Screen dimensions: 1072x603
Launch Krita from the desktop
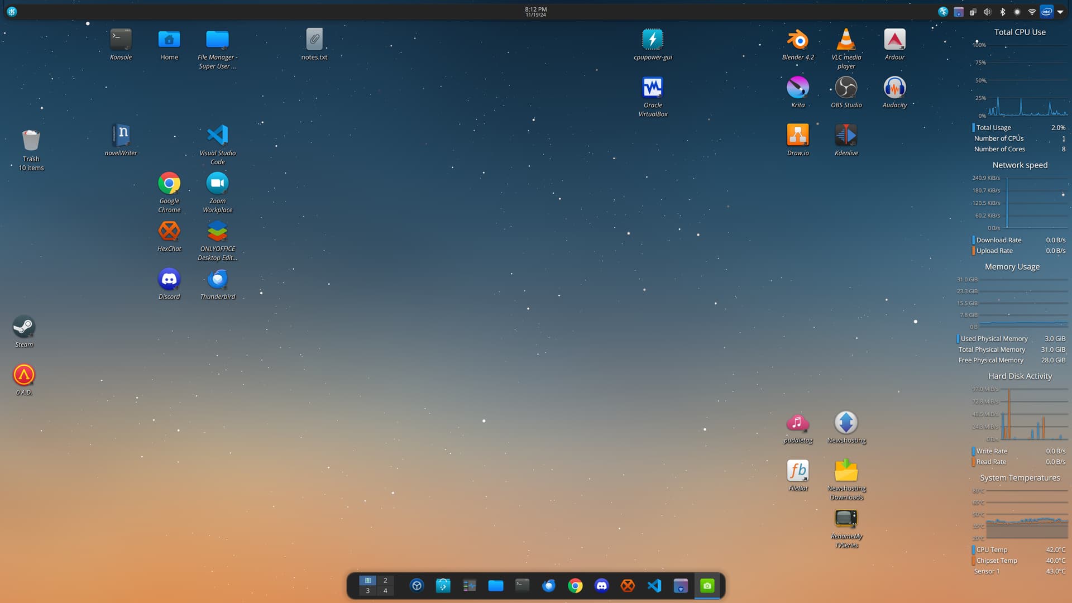[x=798, y=88]
